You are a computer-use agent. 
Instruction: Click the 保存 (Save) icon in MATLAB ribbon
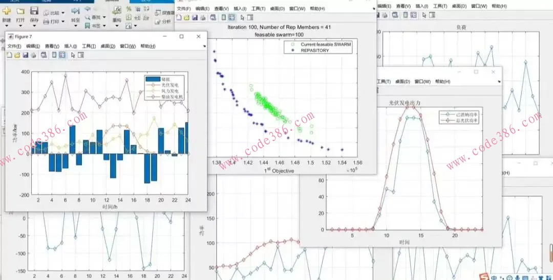click(34, 11)
